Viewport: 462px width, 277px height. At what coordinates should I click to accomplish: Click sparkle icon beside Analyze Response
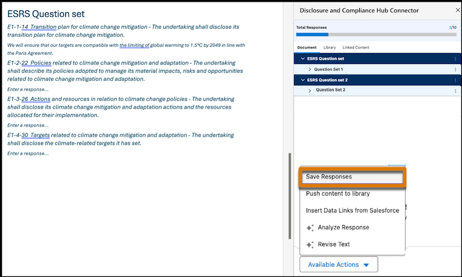click(310, 228)
